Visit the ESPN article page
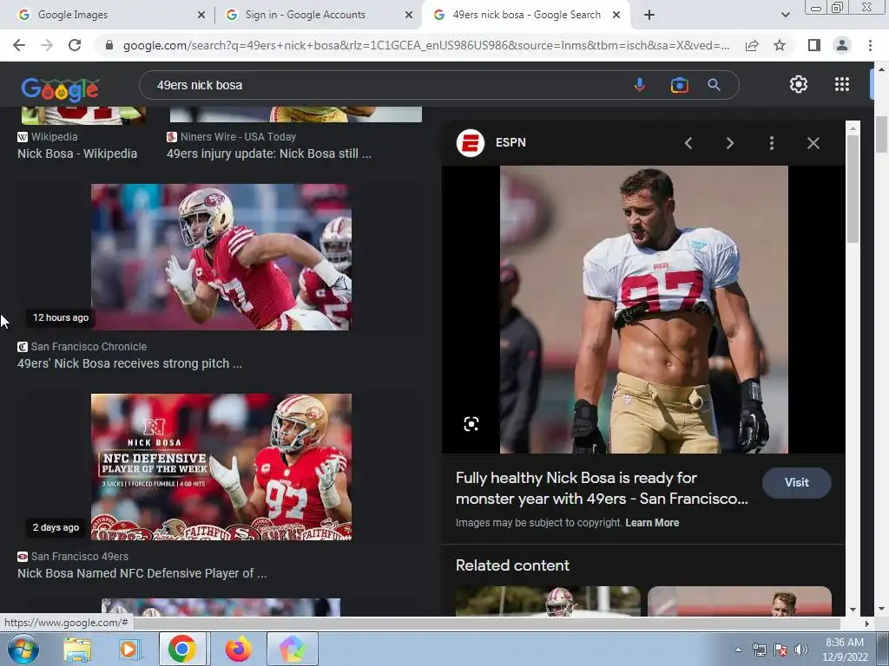The image size is (889, 666). 797,482
